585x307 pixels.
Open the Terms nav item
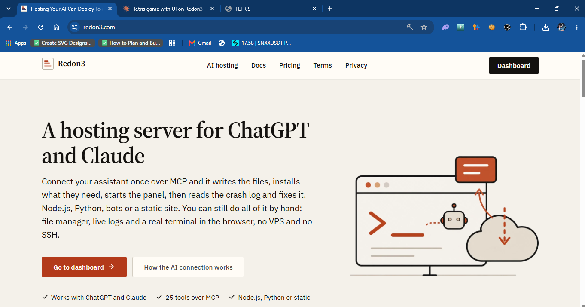coord(323,65)
